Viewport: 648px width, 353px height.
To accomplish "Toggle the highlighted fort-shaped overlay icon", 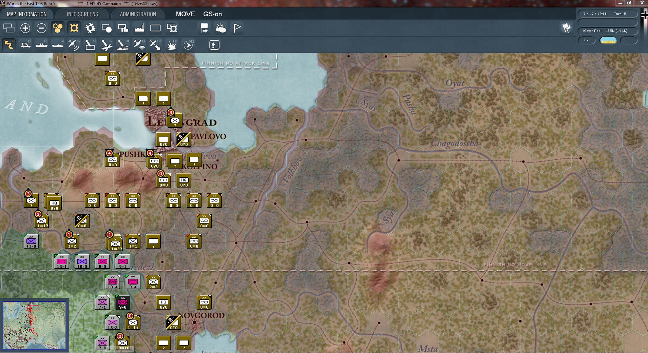I will click(x=74, y=28).
